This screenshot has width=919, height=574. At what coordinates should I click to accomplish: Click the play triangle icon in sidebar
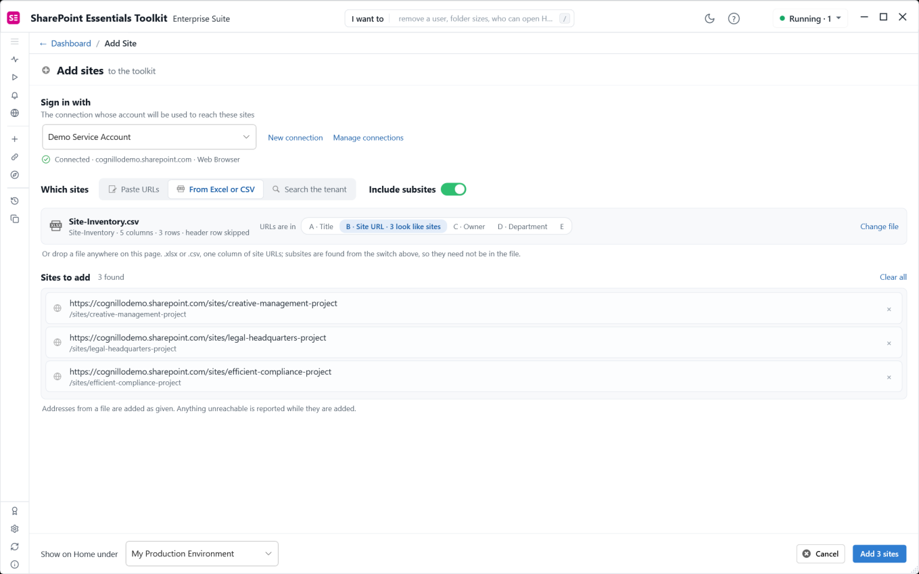[x=14, y=78]
